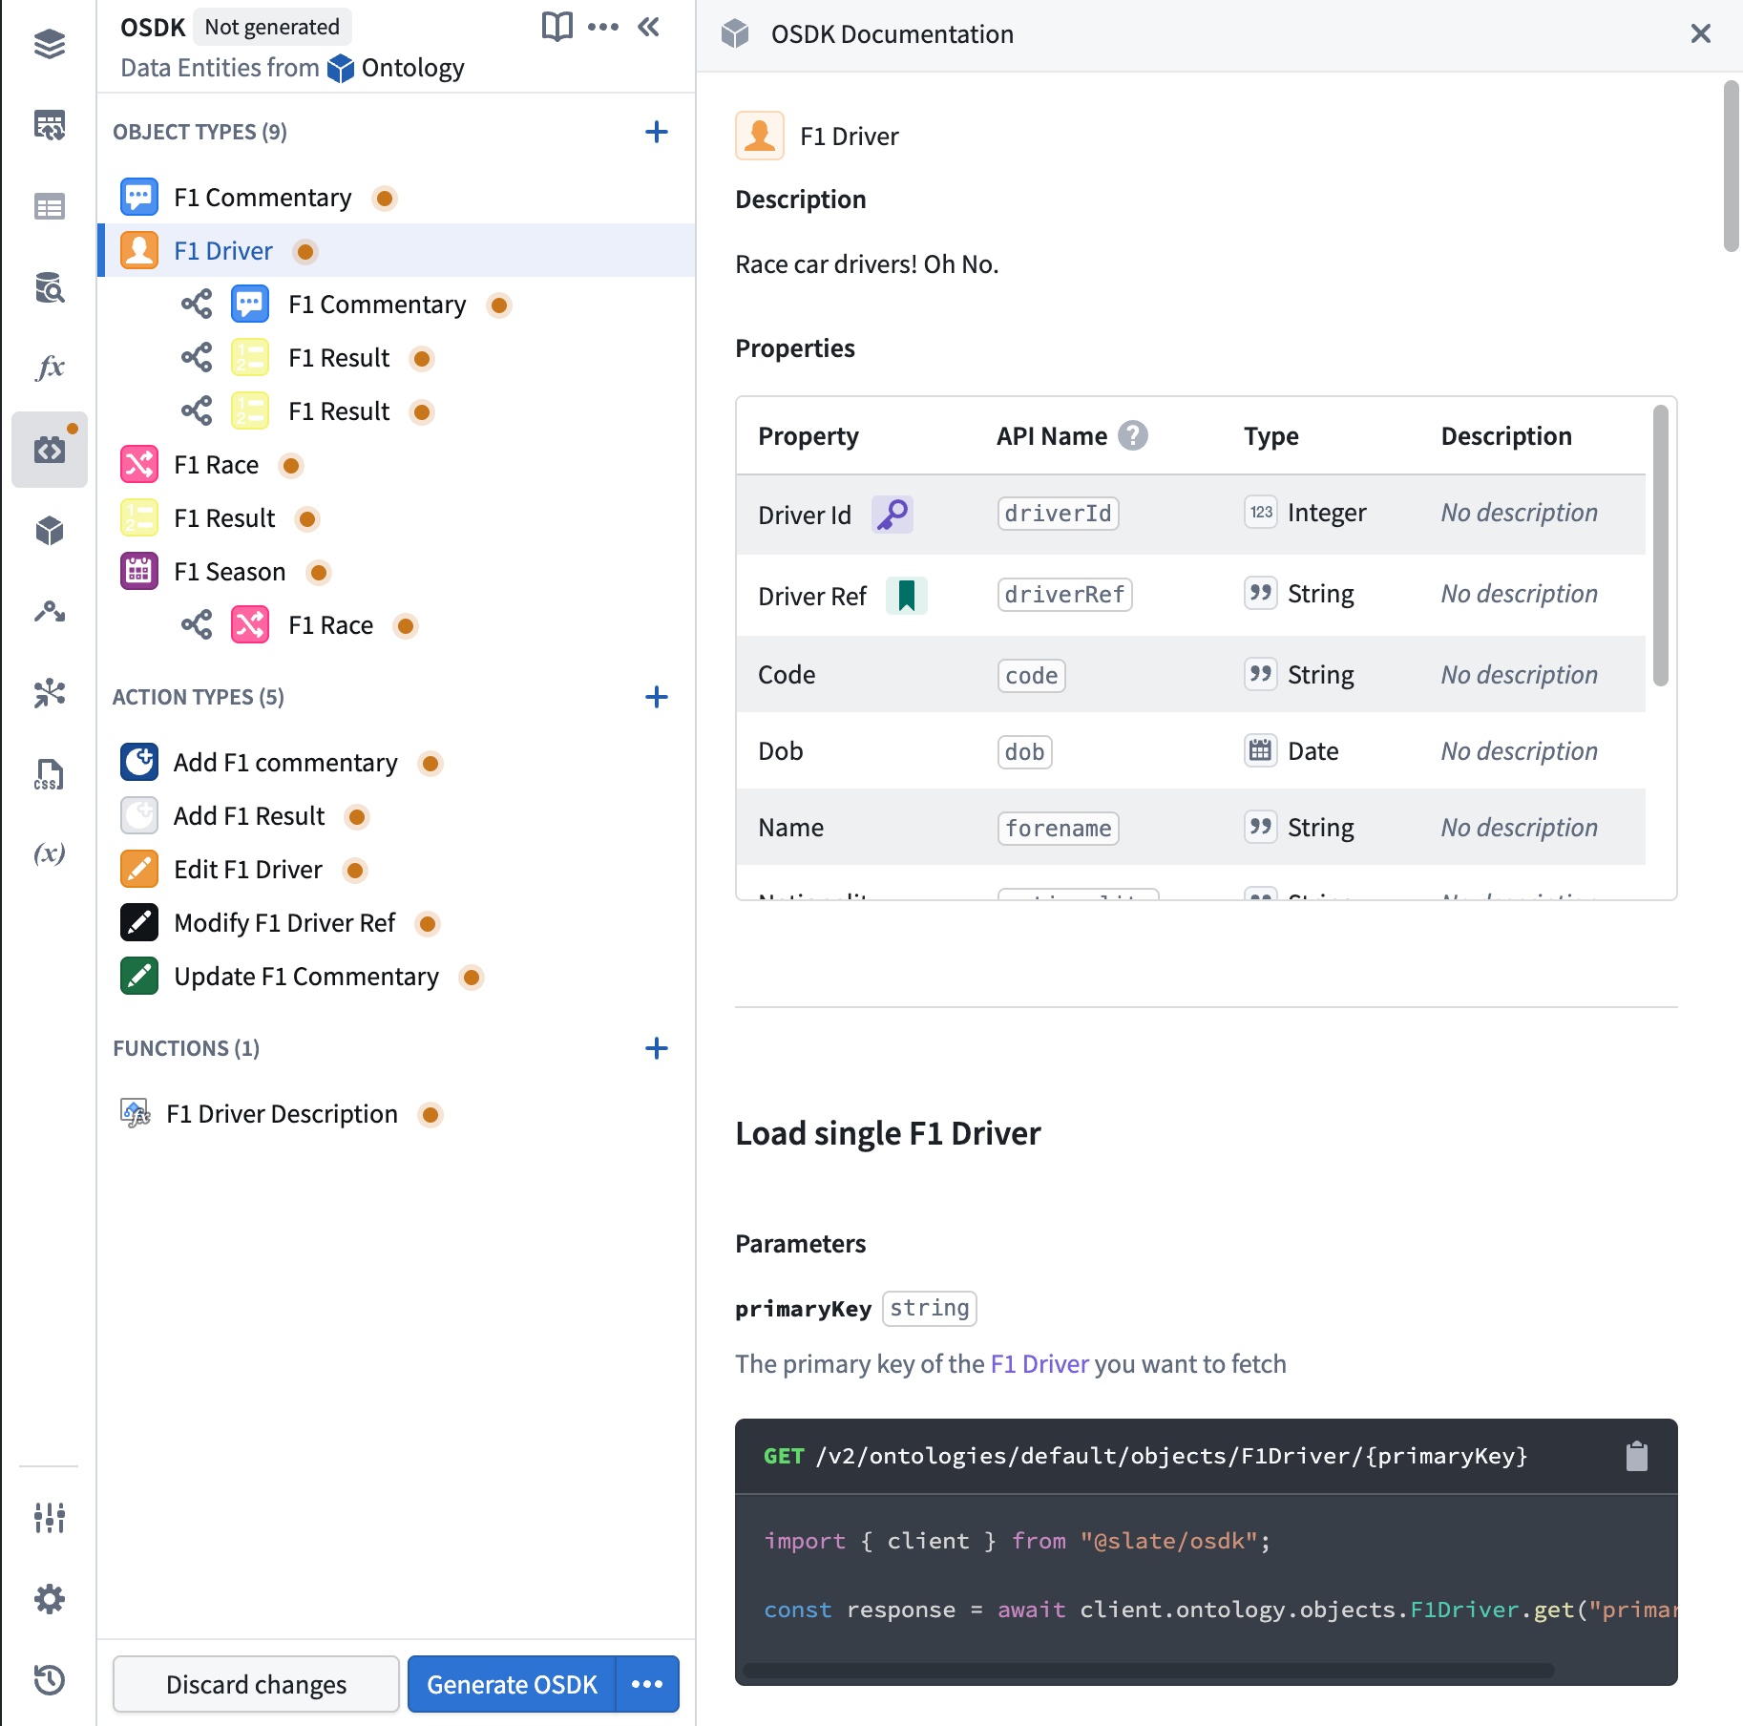Close the OSDK Documentation pane
This screenshot has height=1726, width=1743.
point(1700,33)
